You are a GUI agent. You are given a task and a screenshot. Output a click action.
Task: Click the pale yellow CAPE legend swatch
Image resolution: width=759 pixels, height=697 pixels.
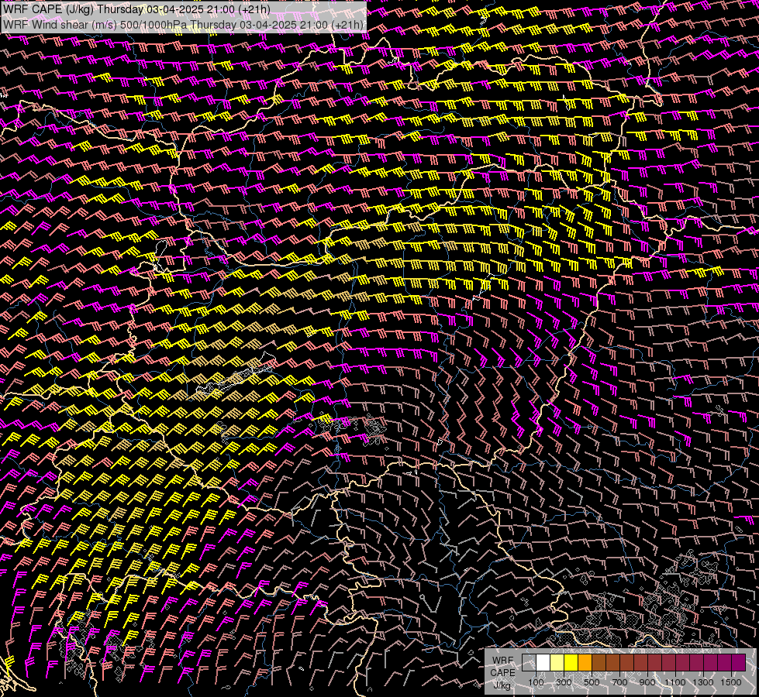557,662
